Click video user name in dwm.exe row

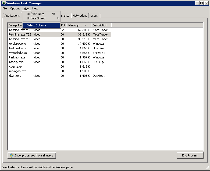[x=37, y=76]
